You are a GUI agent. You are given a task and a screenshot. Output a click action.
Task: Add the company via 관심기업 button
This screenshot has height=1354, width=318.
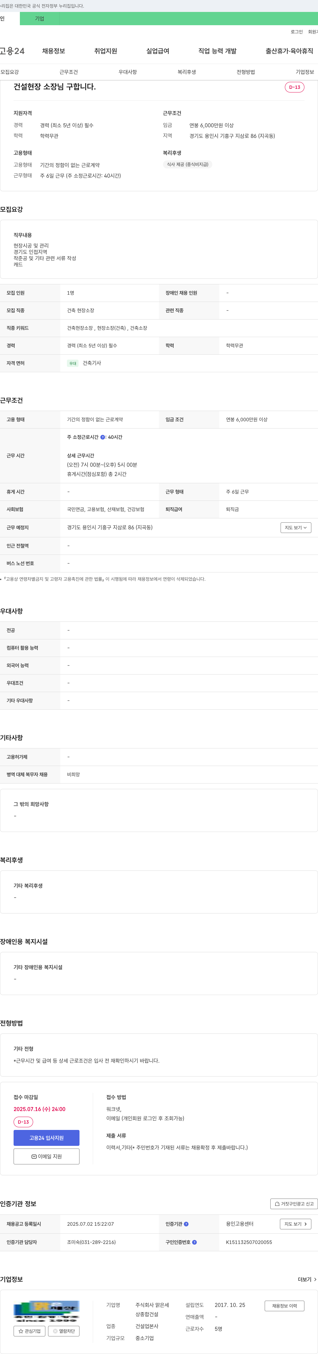point(29,1331)
